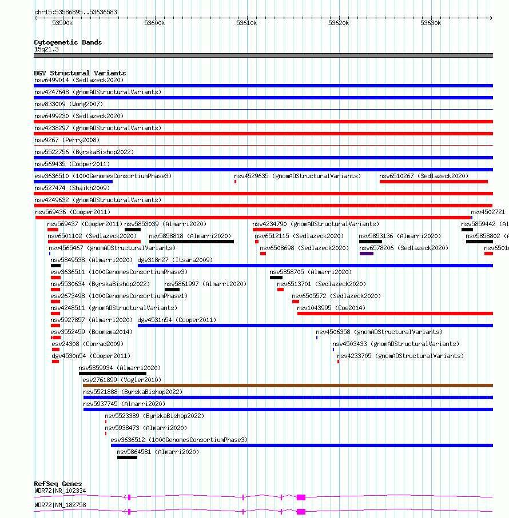Open nsv4506358 gnomADStructuralVariants variant
The image size is (509, 518).
point(379,332)
